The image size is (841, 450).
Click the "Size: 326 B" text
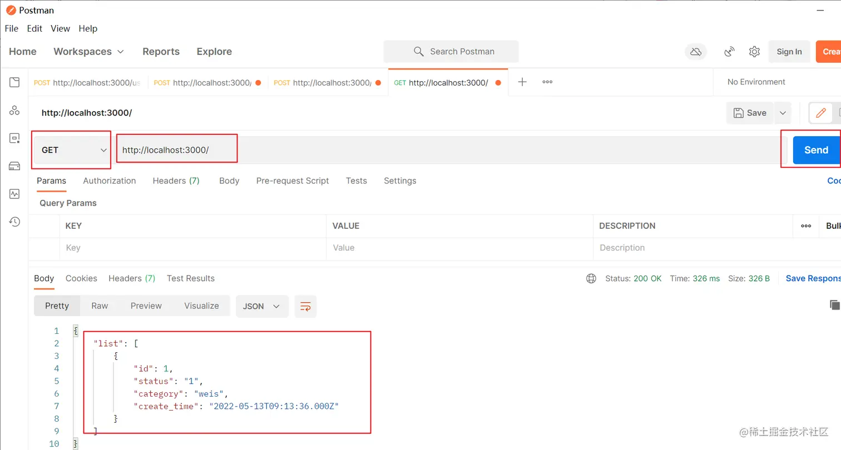[x=749, y=278]
